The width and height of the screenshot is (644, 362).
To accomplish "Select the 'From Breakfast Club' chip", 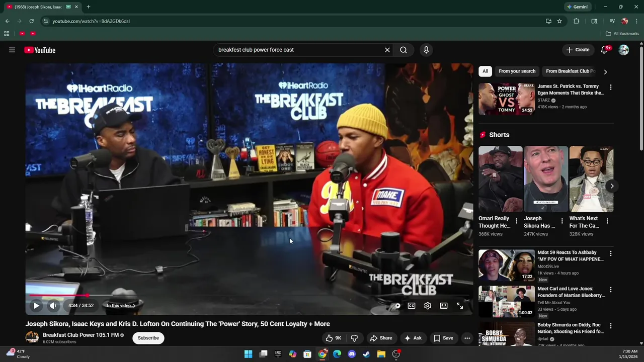I will coord(571,71).
